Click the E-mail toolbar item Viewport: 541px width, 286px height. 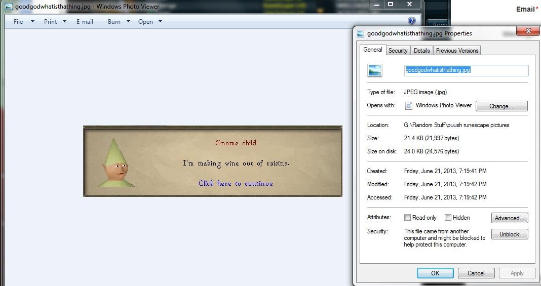(x=85, y=22)
